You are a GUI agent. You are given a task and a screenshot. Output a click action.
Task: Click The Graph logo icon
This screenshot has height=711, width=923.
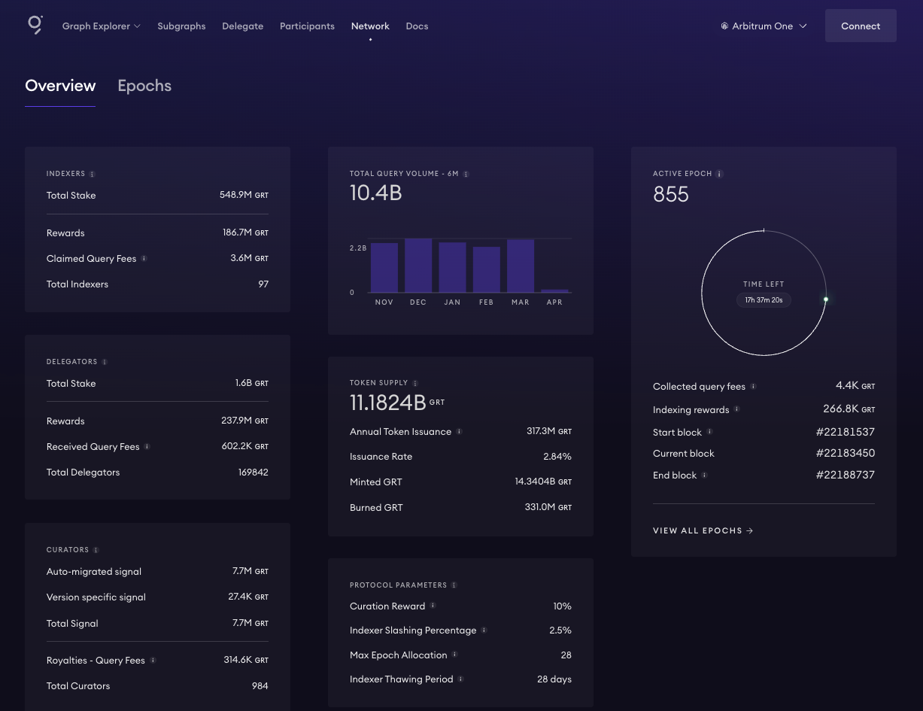click(35, 25)
